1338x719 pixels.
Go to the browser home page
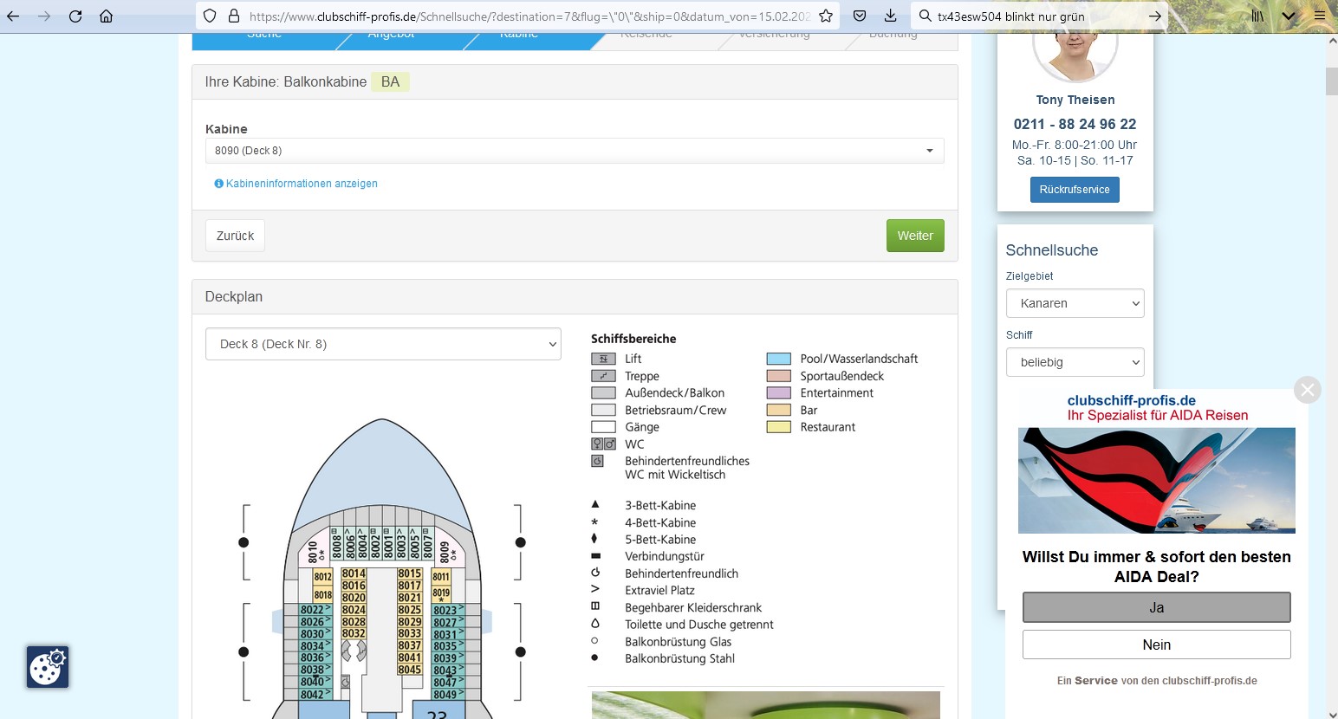click(106, 16)
